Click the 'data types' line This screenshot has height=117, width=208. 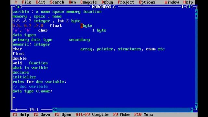tap(24, 35)
